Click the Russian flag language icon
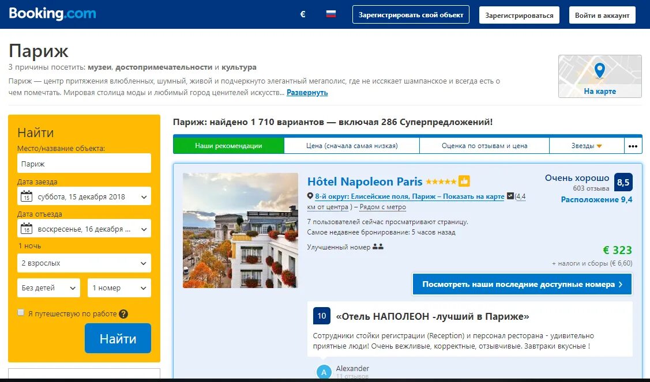Screen dimensions: 650x382 click(x=331, y=14)
